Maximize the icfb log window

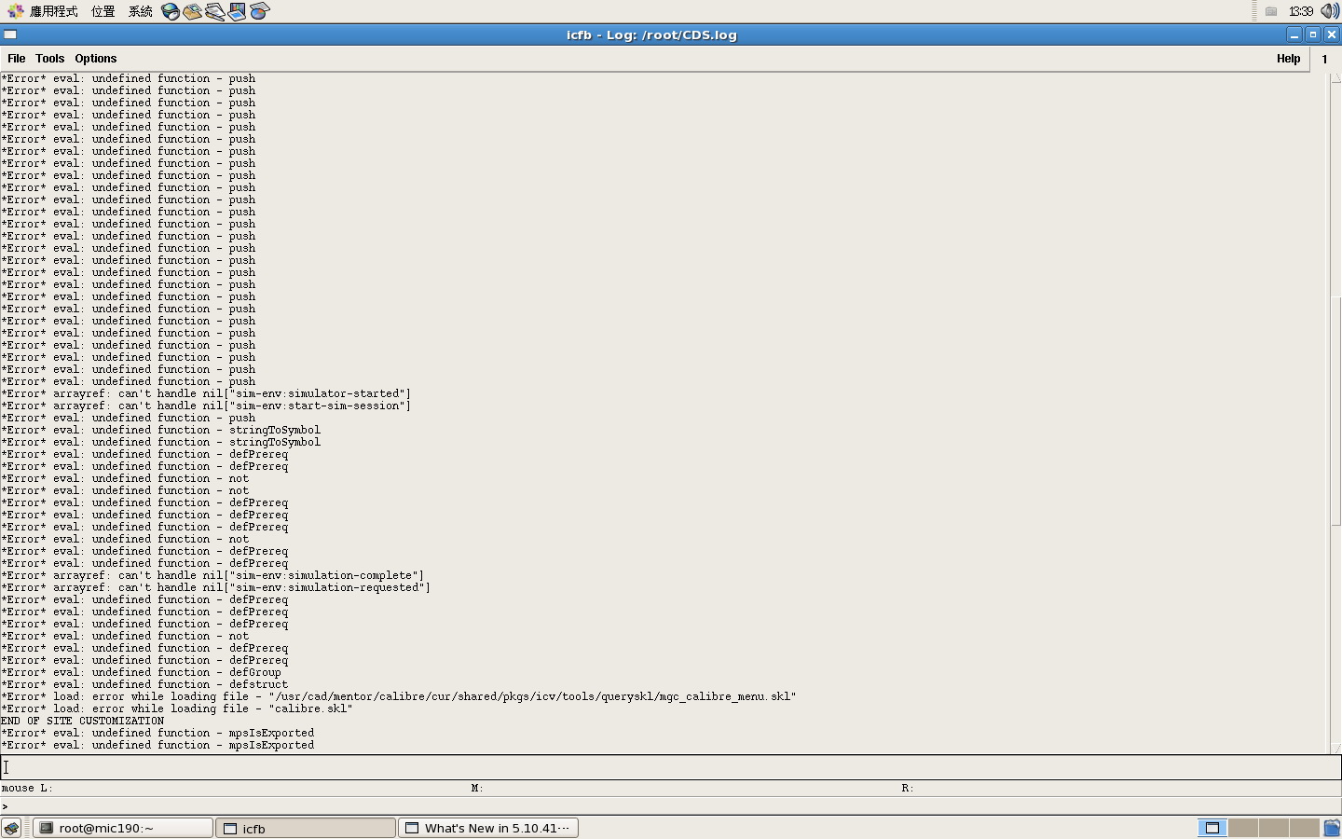click(x=1313, y=34)
